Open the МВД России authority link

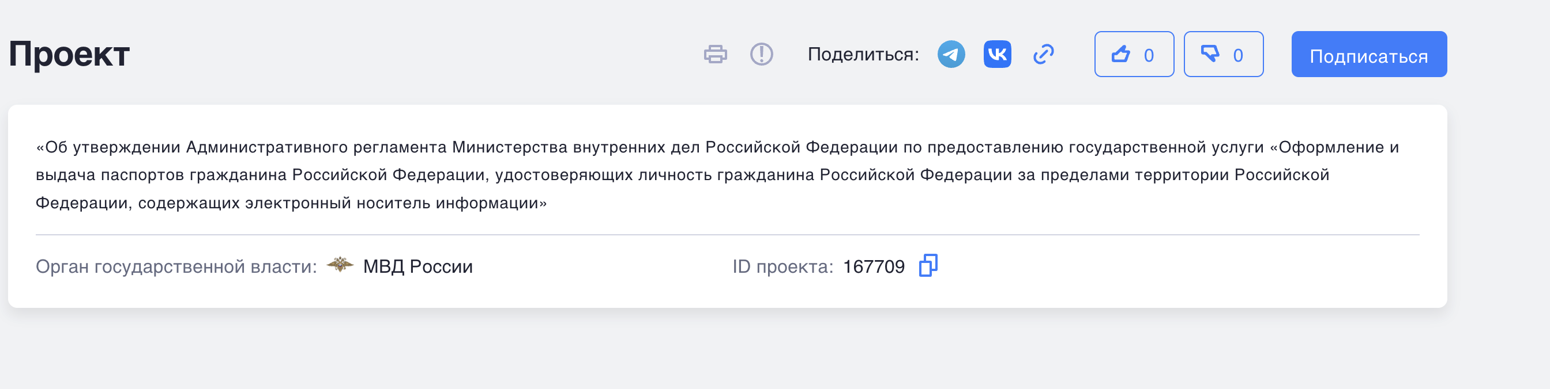coord(417,266)
